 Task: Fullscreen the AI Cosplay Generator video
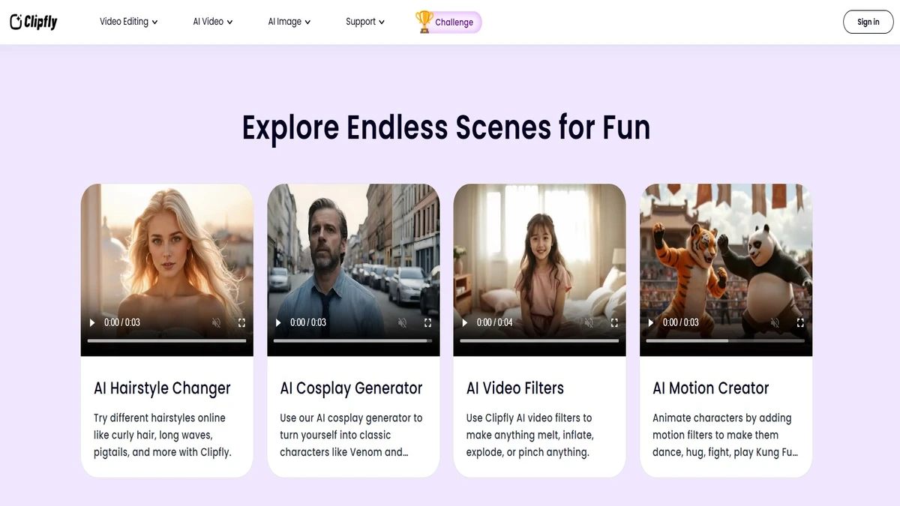point(427,322)
